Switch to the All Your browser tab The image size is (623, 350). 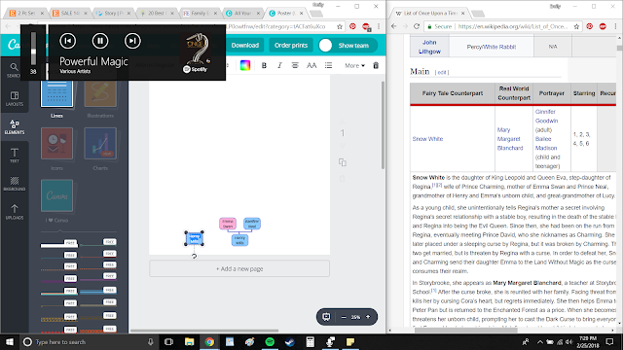[x=242, y=13]
